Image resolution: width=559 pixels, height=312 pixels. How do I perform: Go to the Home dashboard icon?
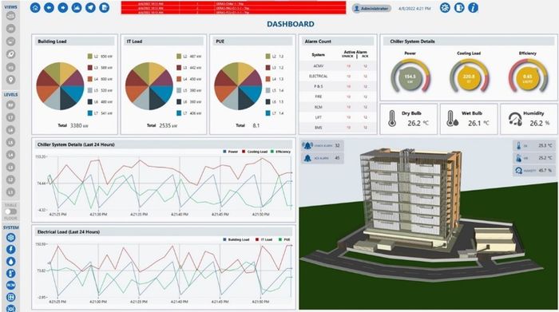pos(35,7)
